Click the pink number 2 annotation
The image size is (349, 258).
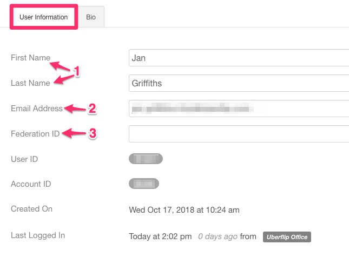click(92, 108)
